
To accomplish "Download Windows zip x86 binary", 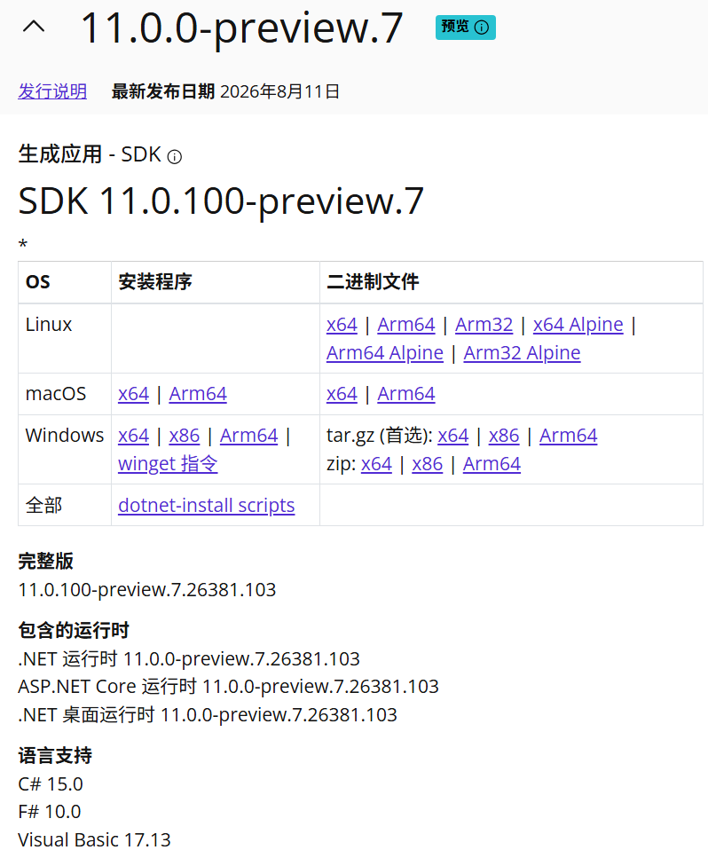I will coord(428,464).
